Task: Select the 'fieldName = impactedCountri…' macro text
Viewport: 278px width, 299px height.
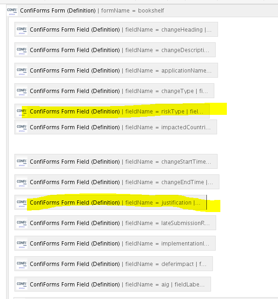Action: [x=168, y=127]
